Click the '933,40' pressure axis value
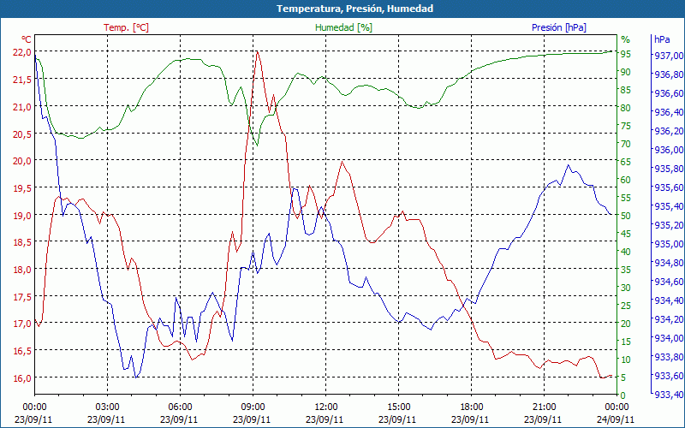The width and height of the screenshot is (685, 428). coord(669,395)
